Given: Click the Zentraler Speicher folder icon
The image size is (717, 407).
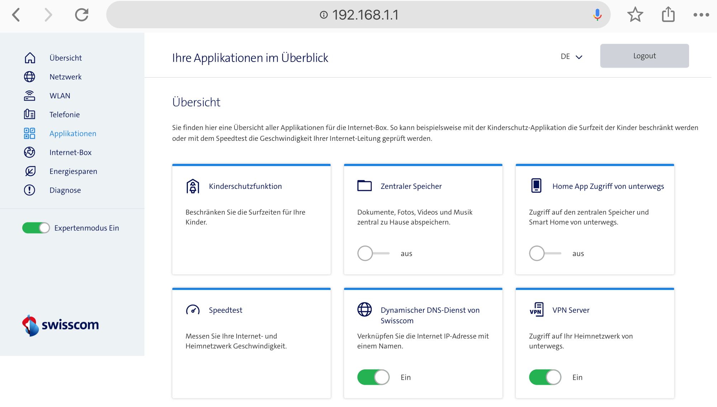Looking at the screenshot, I should [364, 186].
